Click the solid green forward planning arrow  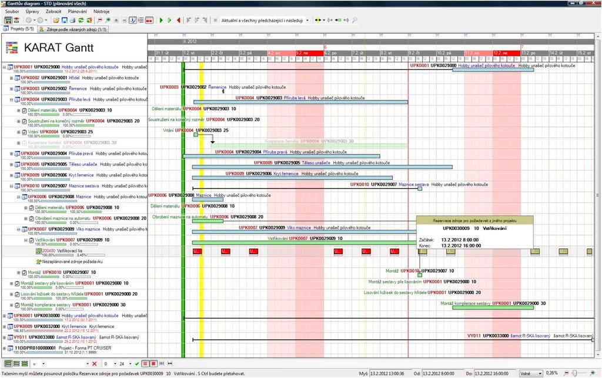tap(161, 20)
